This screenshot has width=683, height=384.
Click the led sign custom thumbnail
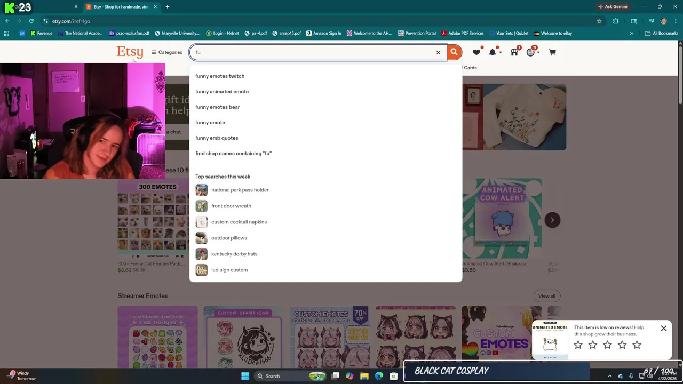pyautogui.click(x=201, y=270)
